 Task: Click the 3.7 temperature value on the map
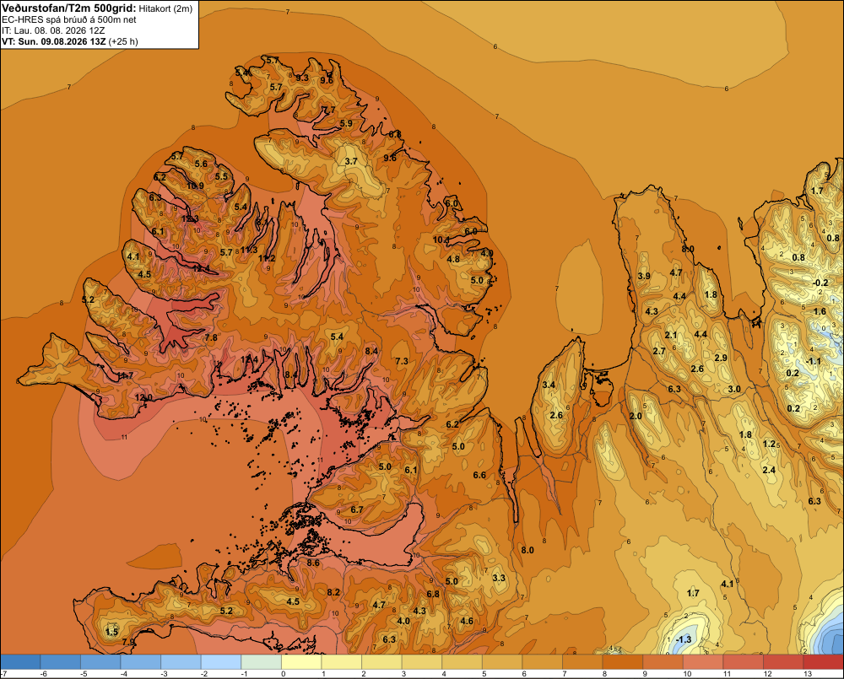coord(351,161)
